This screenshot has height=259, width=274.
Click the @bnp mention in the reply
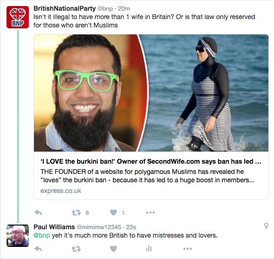42,235
